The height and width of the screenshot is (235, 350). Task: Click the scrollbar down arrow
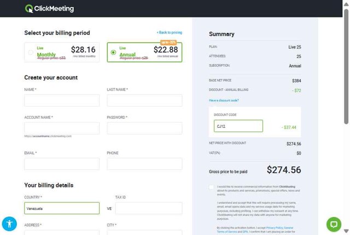pos(346,231)
